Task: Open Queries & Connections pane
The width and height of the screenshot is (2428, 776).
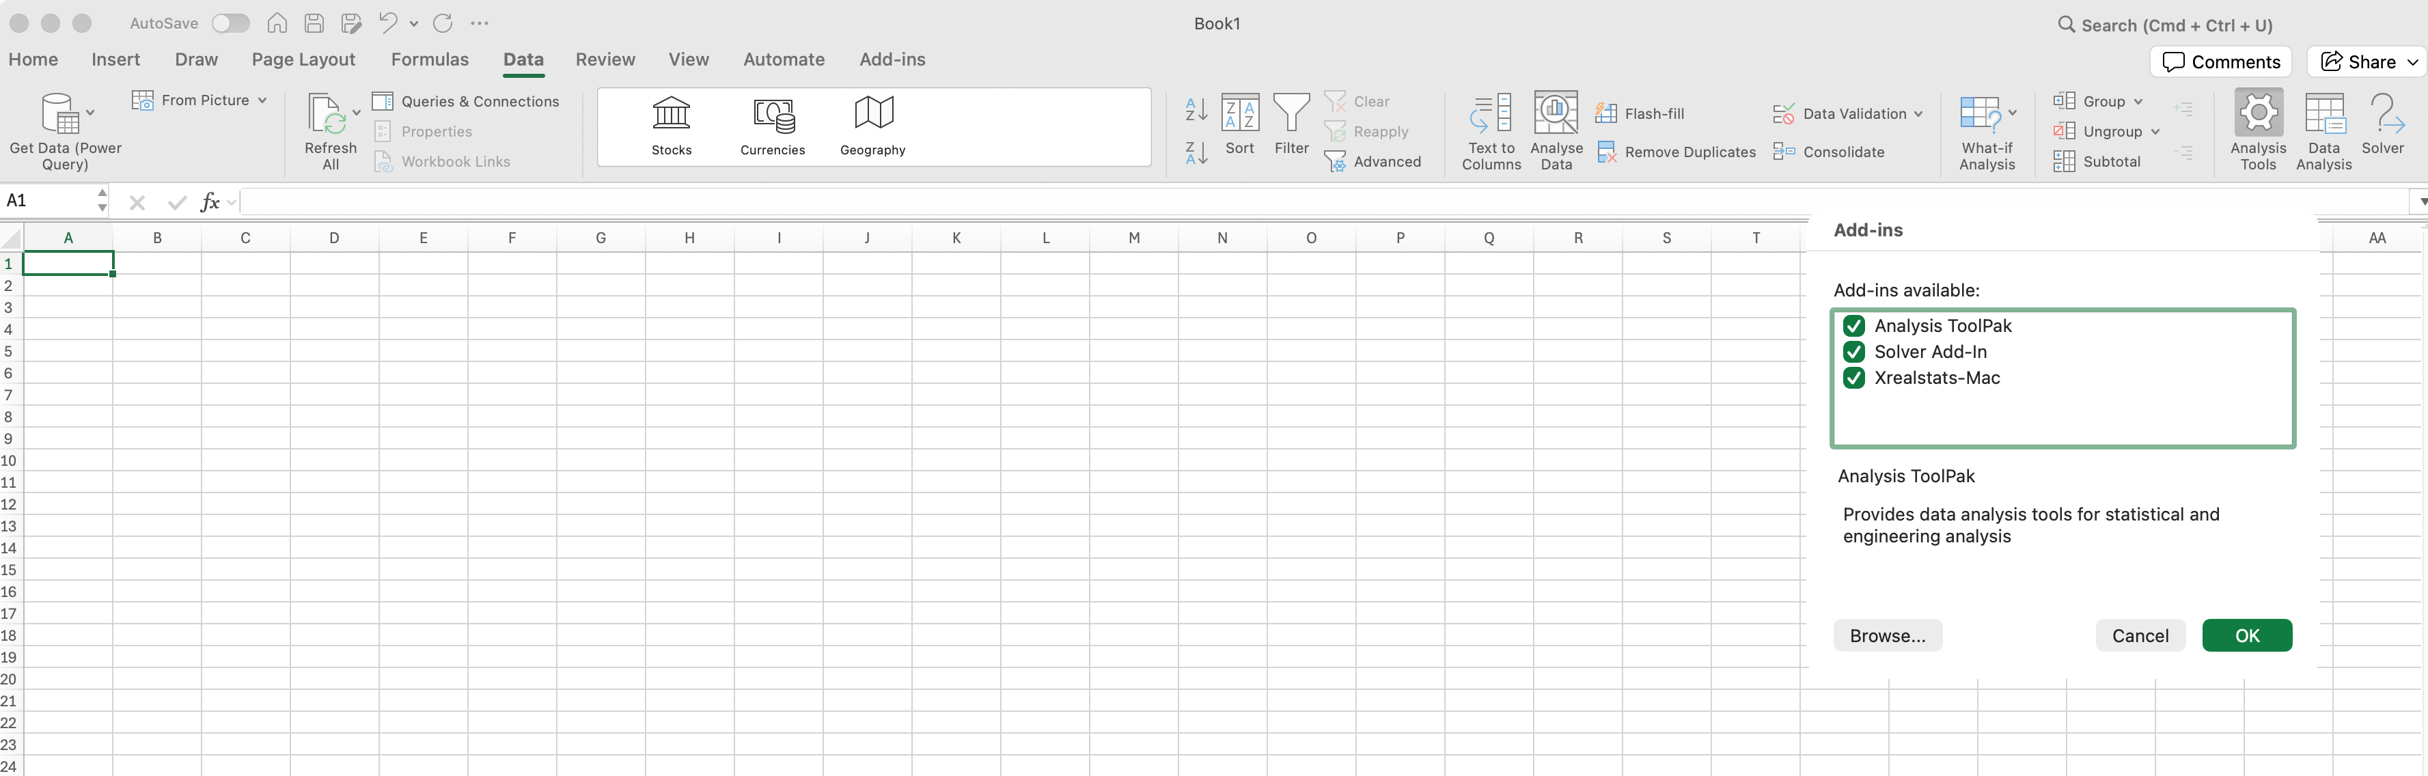Action: pos(466,101)
